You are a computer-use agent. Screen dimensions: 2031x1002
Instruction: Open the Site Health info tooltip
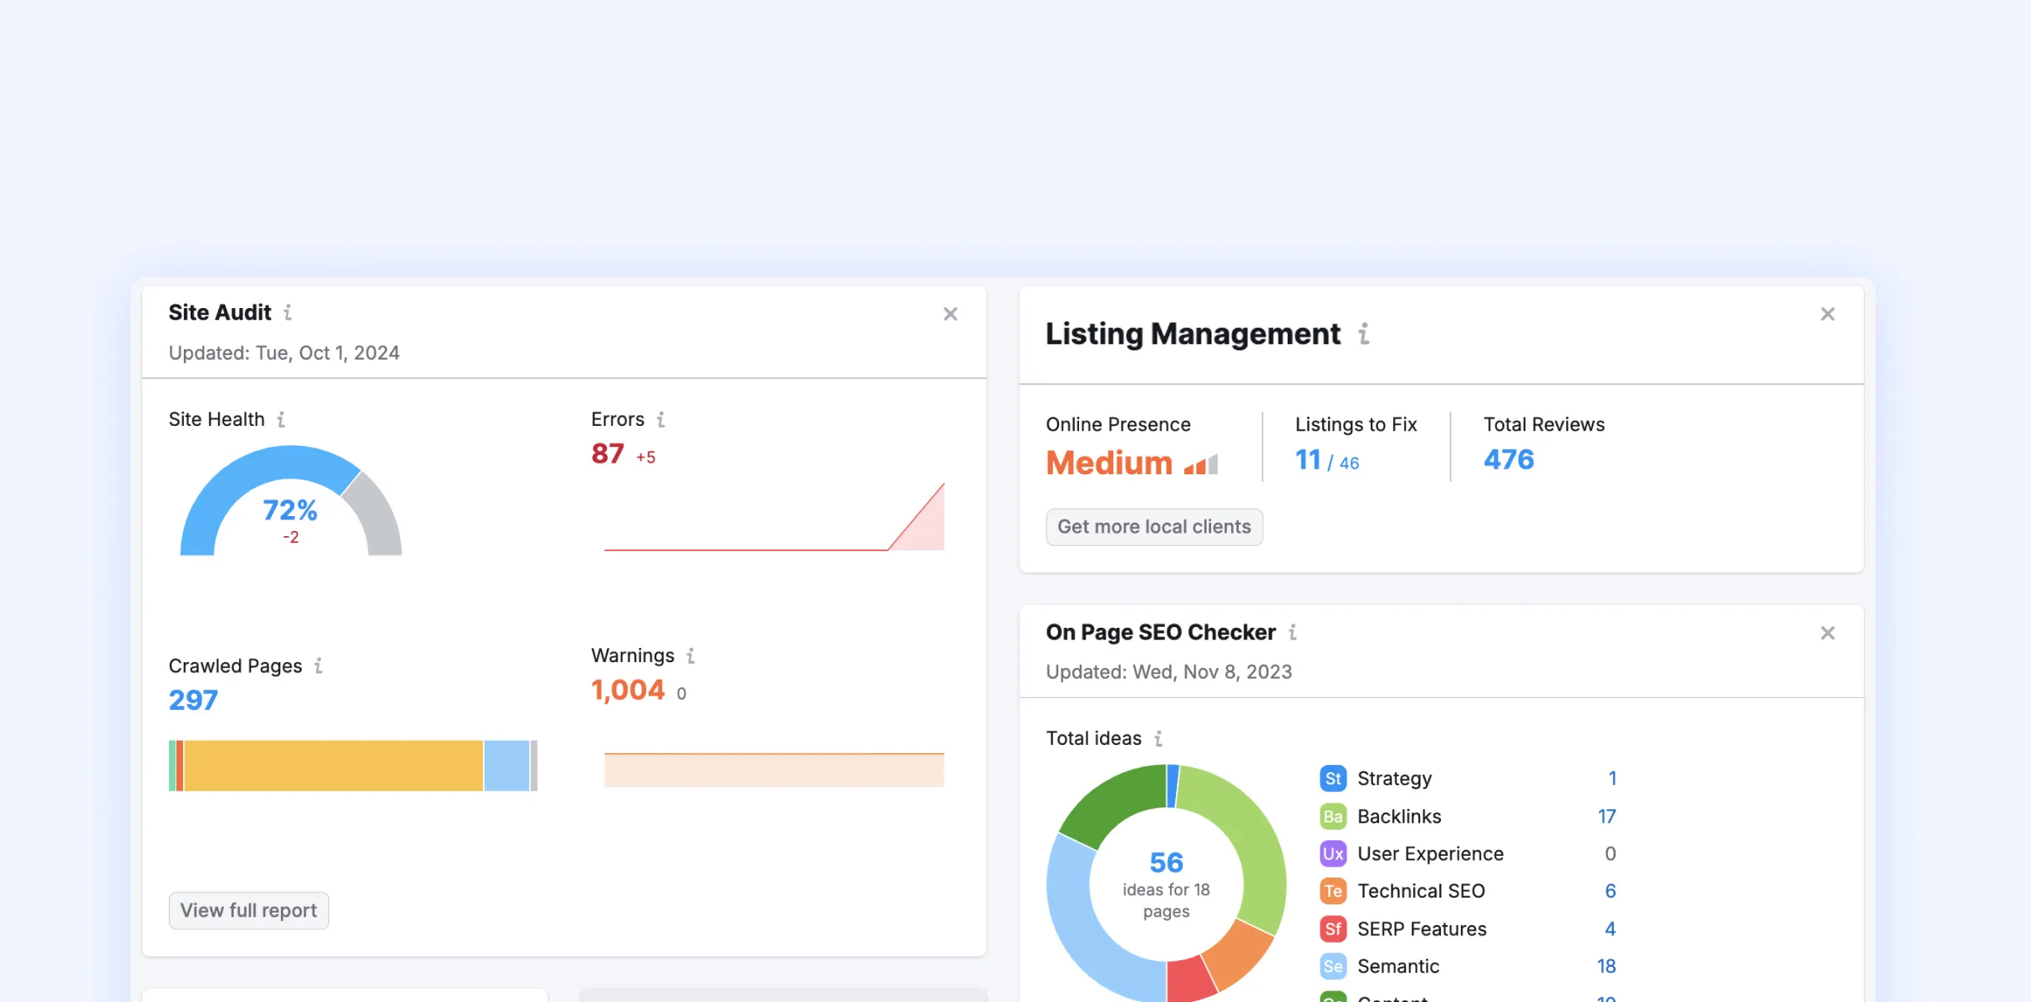coord(283,420)
